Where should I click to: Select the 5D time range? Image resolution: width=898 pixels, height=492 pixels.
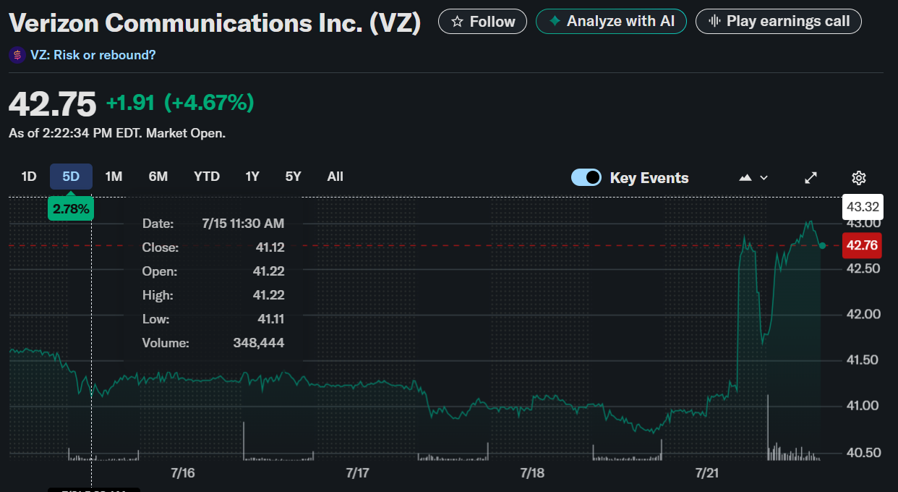[71, 177]
